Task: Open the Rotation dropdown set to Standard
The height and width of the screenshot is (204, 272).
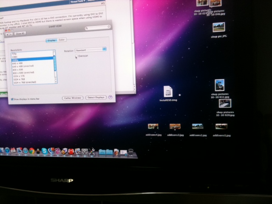Action: [91, 50]
